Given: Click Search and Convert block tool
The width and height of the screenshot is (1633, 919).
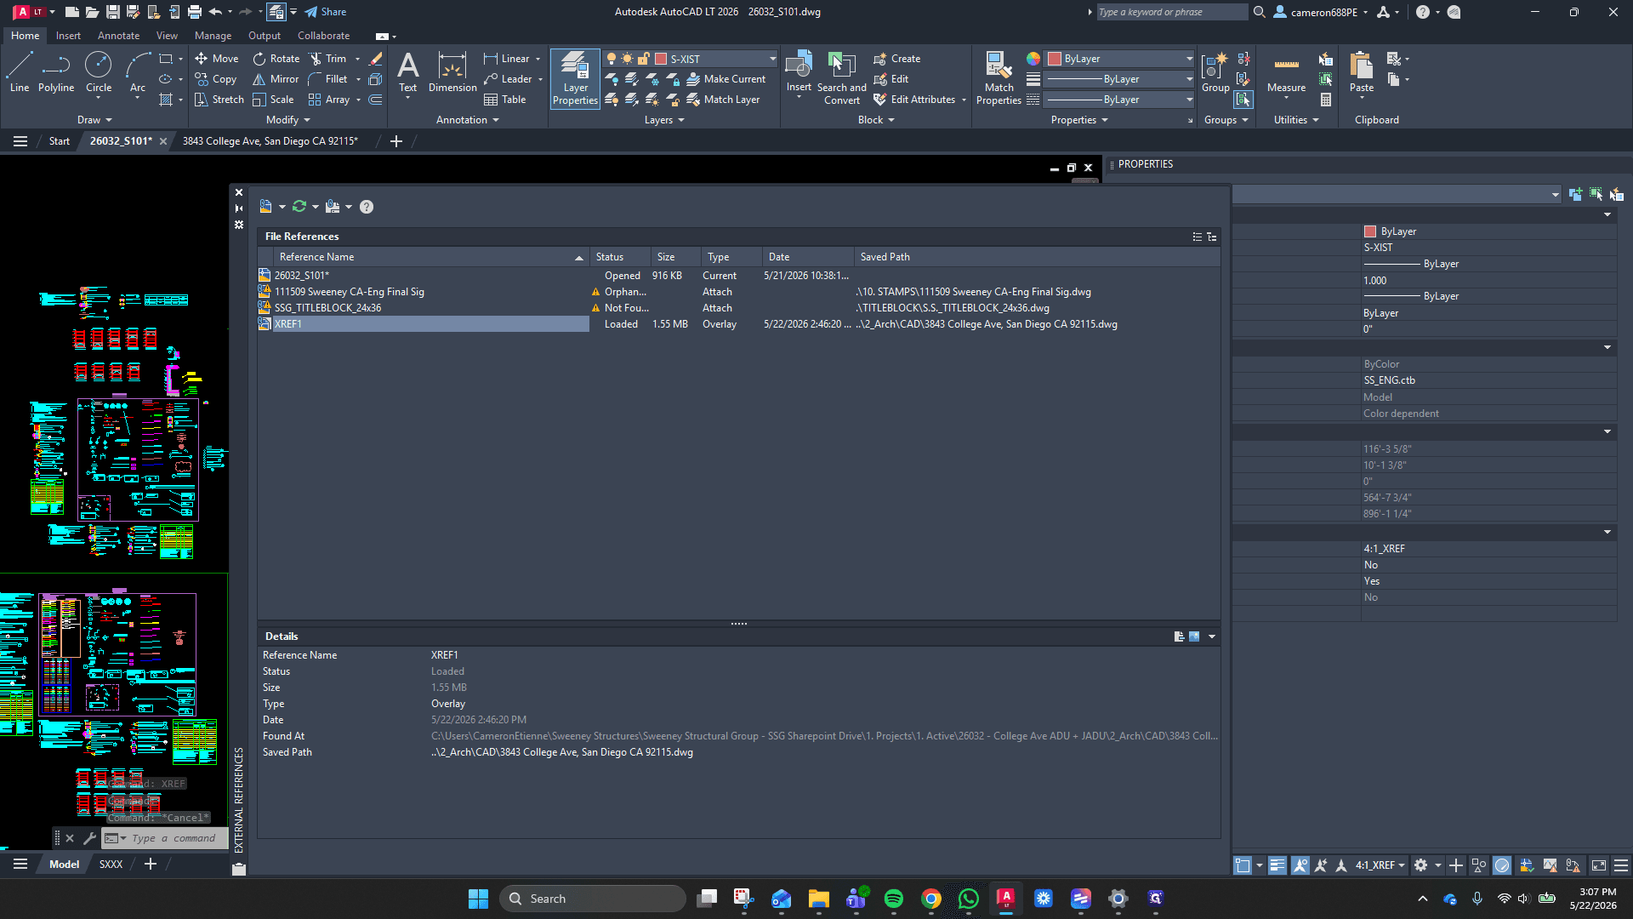Looking at the screenshot, I should coord(841,78).
